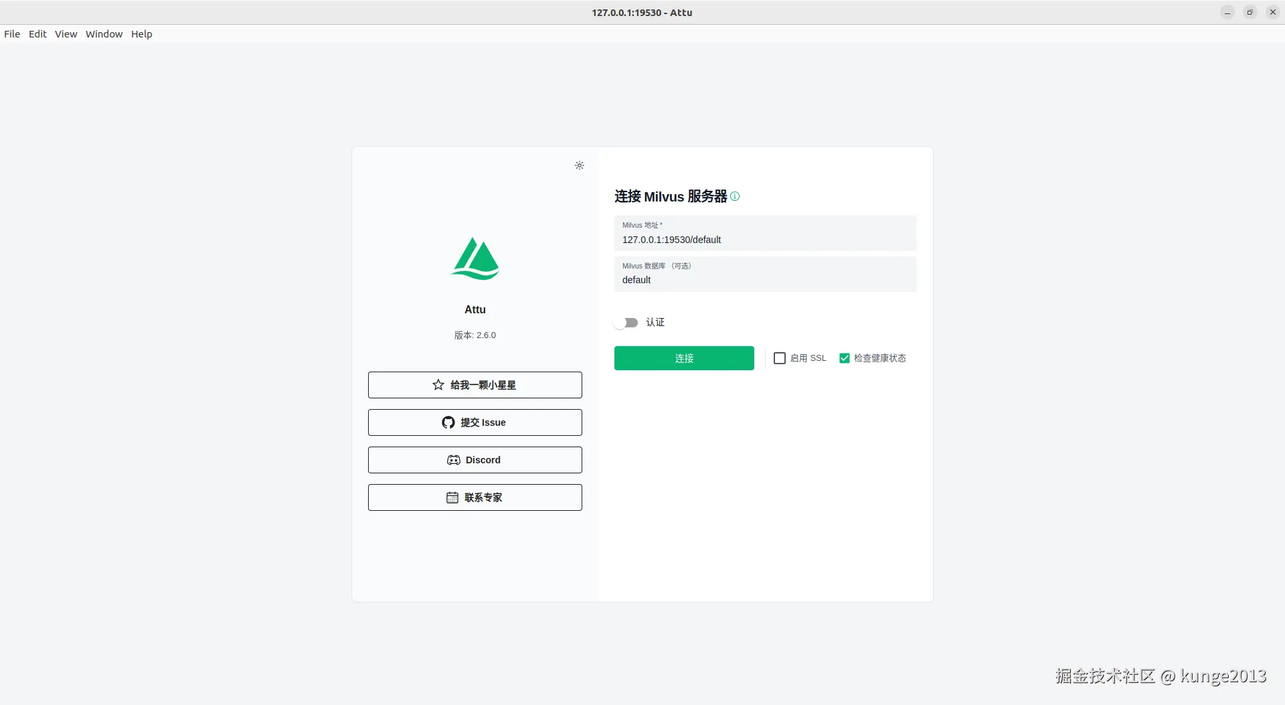Open the View menu
The width and height of the screenshot is (1285, 705).
click(66, 33)
